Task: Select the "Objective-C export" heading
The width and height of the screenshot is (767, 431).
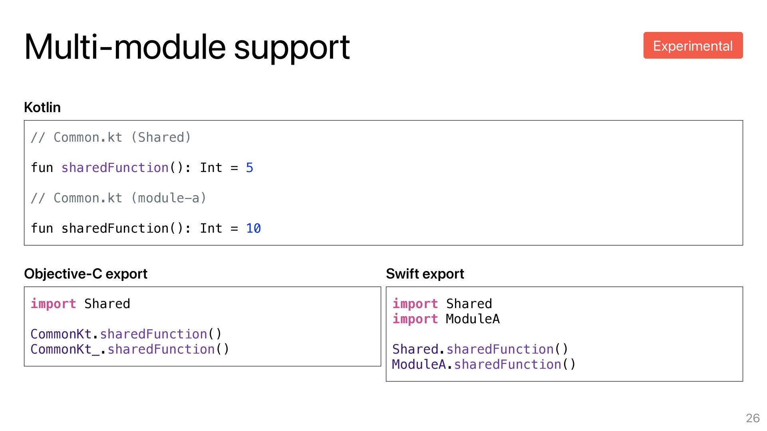Action: click(x=85, y=274)
